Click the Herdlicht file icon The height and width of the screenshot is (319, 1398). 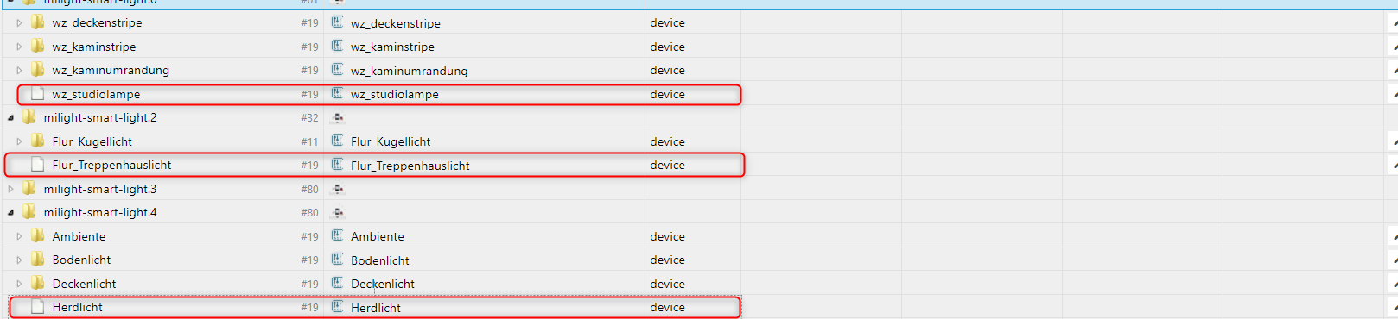(37, 306)
